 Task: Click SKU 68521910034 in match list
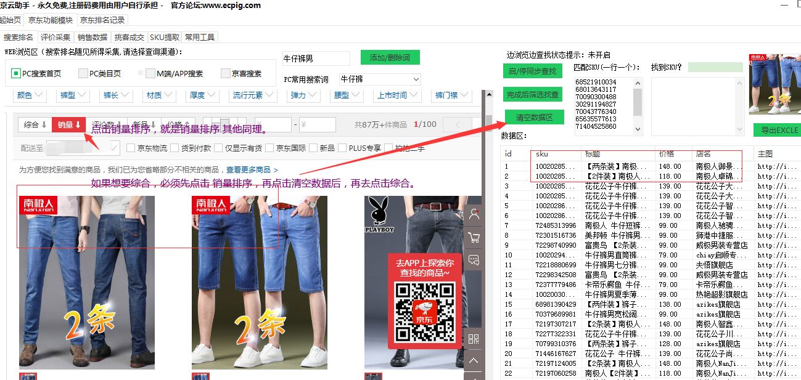[x=596, y=82]
